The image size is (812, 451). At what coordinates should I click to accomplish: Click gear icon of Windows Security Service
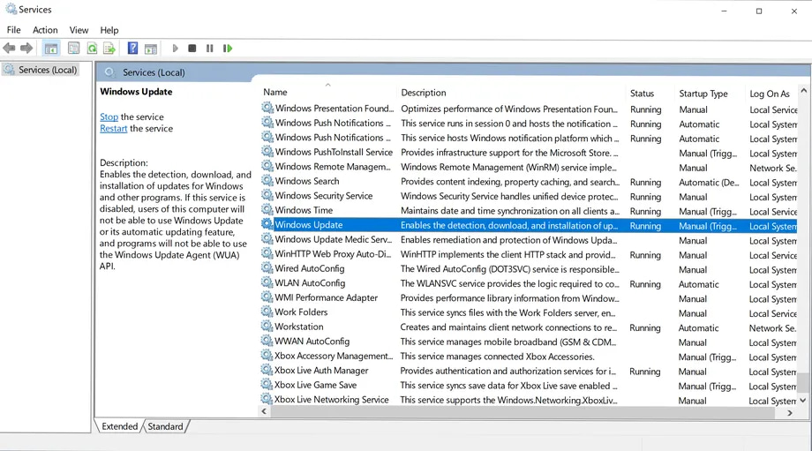[267, 195]
